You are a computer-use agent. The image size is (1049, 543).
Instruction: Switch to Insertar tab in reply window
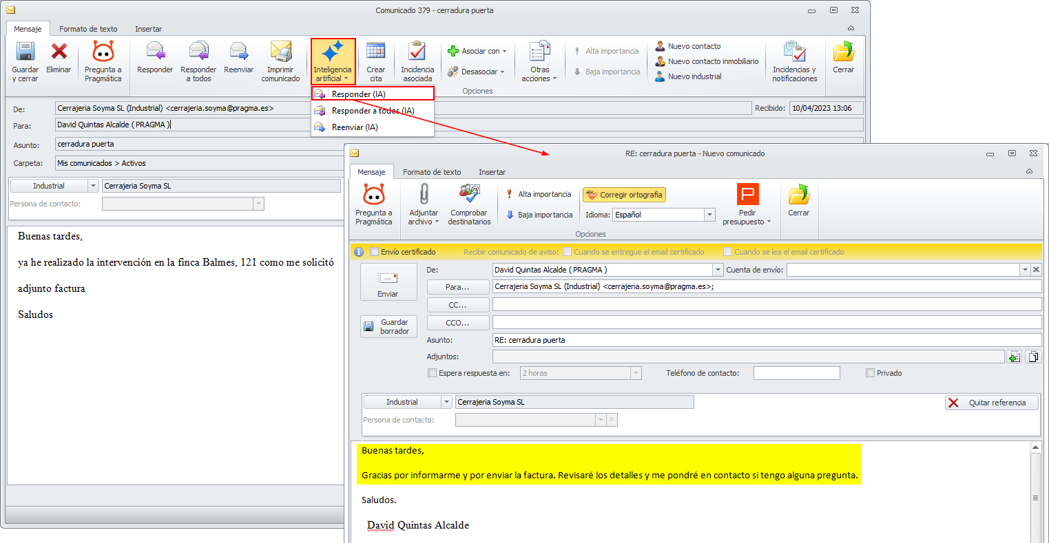(x=492, y=172)
